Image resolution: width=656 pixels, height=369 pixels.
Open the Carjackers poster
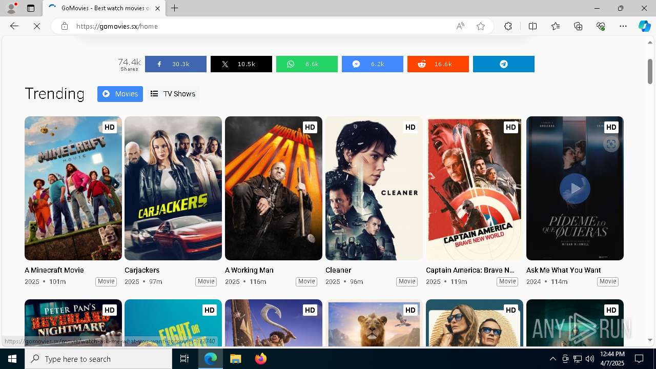click(x=173, y=188)
